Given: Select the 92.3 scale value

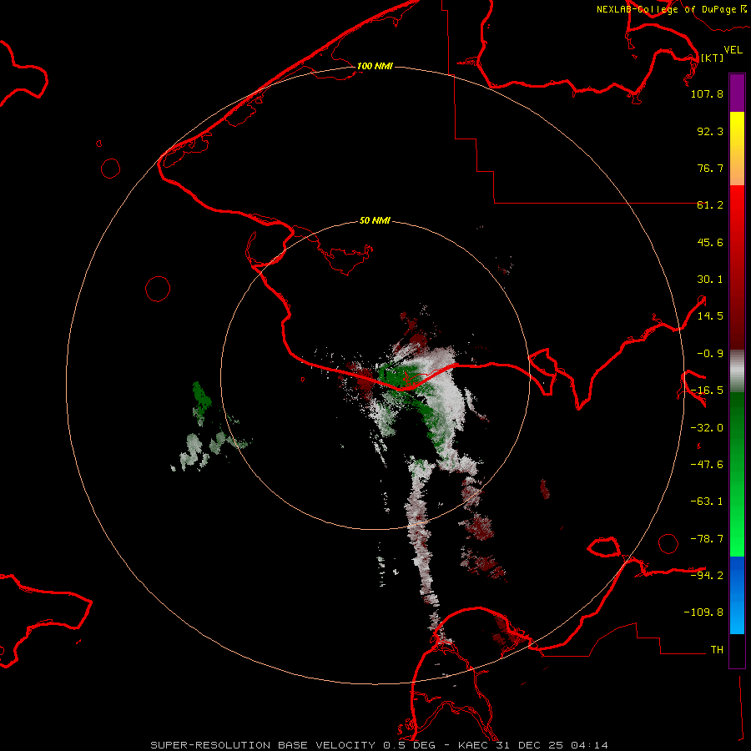Looking at the screenshot, I should [x=710, y=131].
